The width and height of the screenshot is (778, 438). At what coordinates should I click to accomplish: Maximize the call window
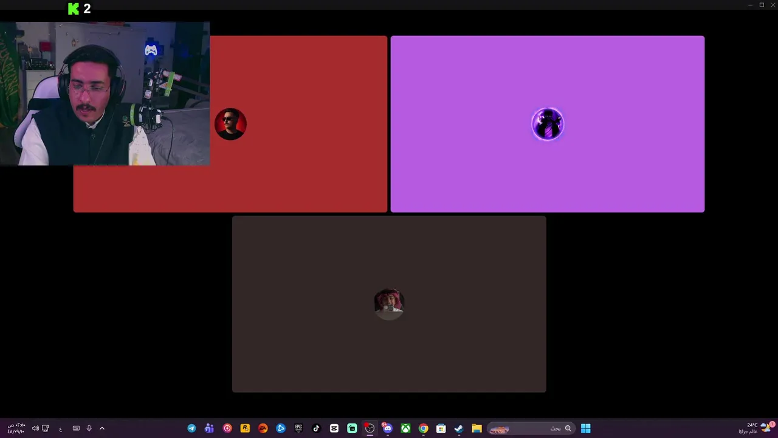pyautogui.click(x=762, y=5)
